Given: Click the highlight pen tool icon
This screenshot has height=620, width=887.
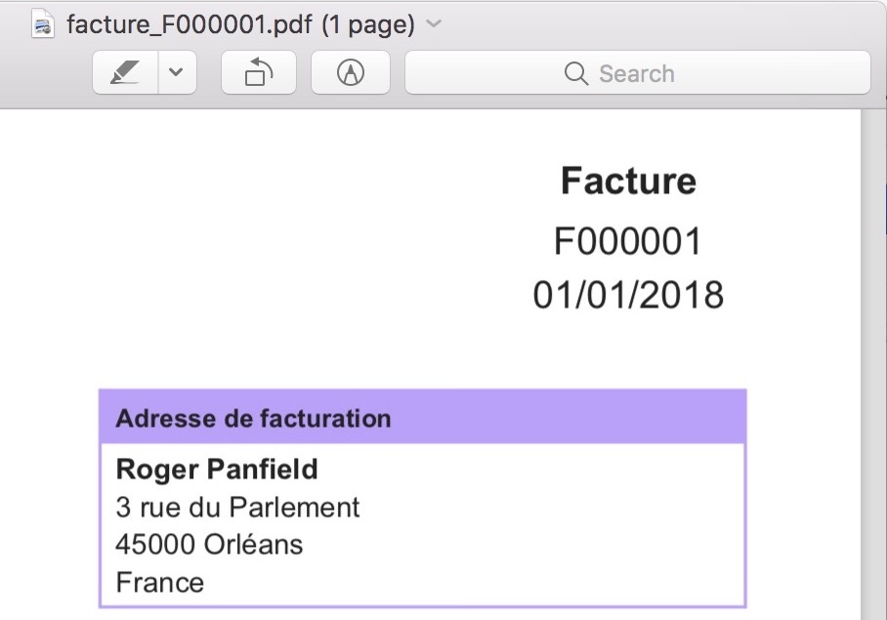Looking at the screenshot, I should tap(124, 73).
